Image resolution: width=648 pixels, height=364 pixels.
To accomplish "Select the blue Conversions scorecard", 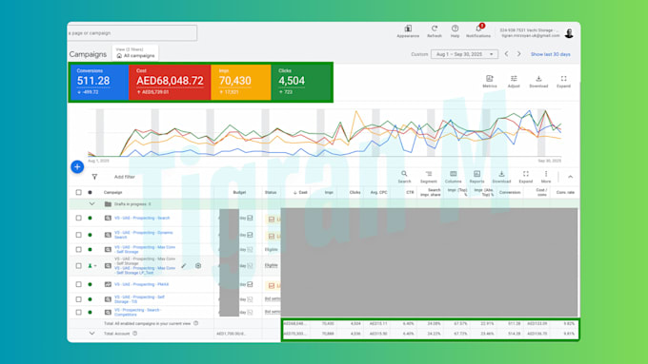I will click(99, 82).
